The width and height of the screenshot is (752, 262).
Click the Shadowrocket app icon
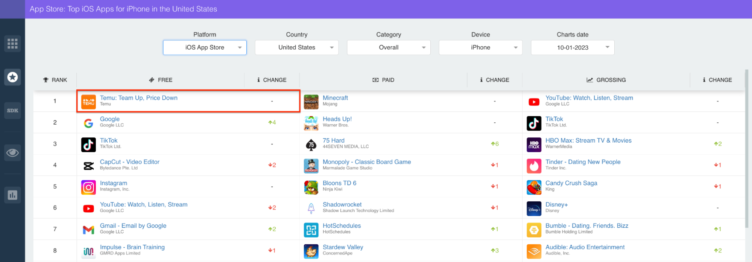[311, 209]
